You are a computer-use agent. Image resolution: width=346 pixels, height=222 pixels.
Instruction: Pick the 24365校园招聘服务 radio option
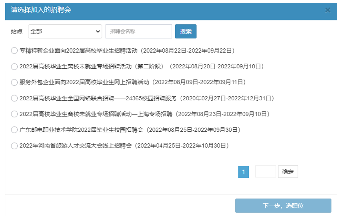[x=14, y=98]
